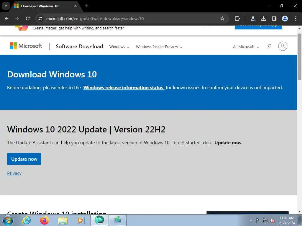The image size is (302, 226).
Task: Open the tab search dropdown arrow
Action: pyautogui.click(x=6, y=6)
